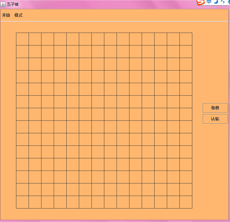The width and height of the screenshot is (230, 222).
Task: Click the intersection diagonally inside the top-left corner
Action: coord(29,45)
